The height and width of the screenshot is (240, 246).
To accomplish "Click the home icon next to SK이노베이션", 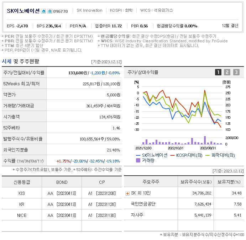I will [43, 11].
